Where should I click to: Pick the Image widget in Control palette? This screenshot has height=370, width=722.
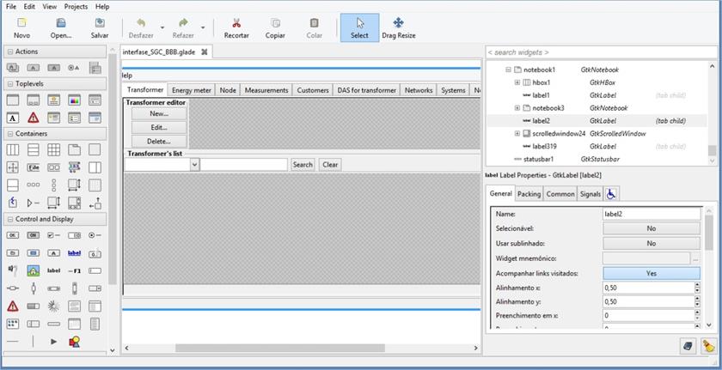pyautogui.click(x=33, y=270)
